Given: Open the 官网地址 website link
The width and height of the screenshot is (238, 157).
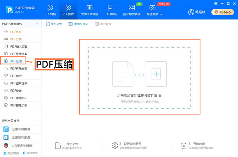Looking at the screenshot, I should (x=30, y=153).
